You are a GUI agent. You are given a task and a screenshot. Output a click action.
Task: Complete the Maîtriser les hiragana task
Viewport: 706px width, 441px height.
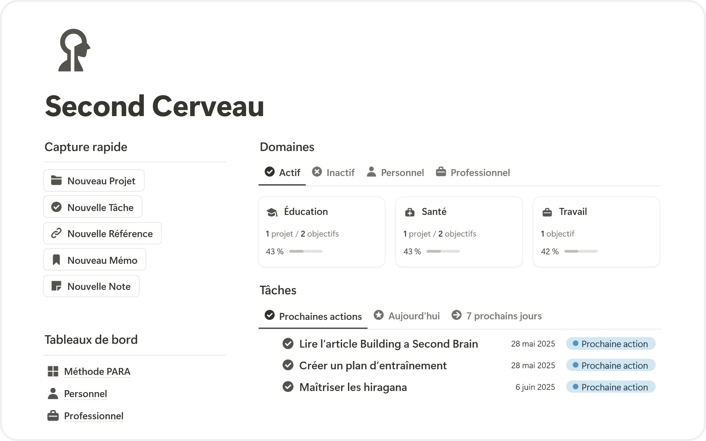(288, 387)
